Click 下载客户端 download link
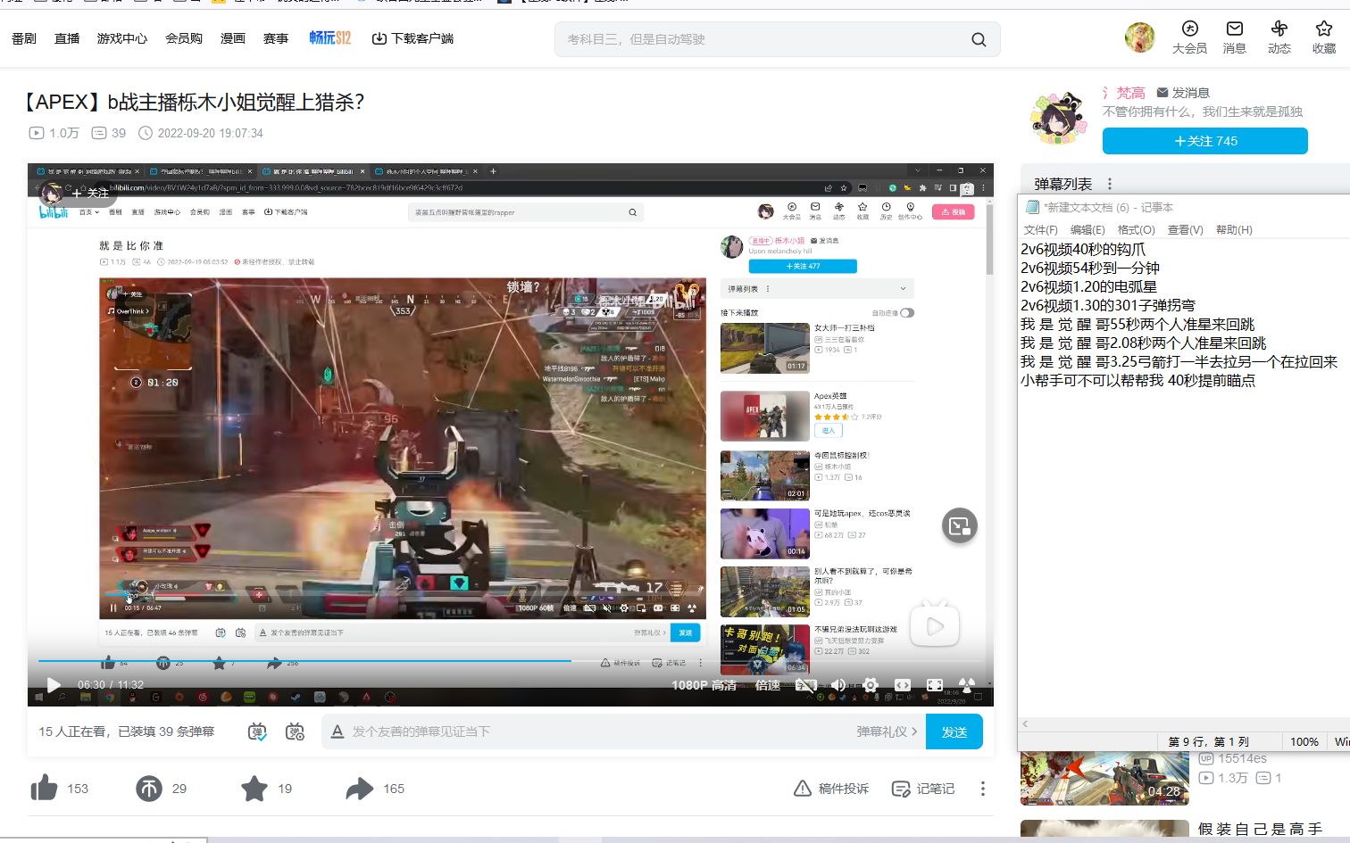Screen dimensions: 1350x843 coord(412,38)
